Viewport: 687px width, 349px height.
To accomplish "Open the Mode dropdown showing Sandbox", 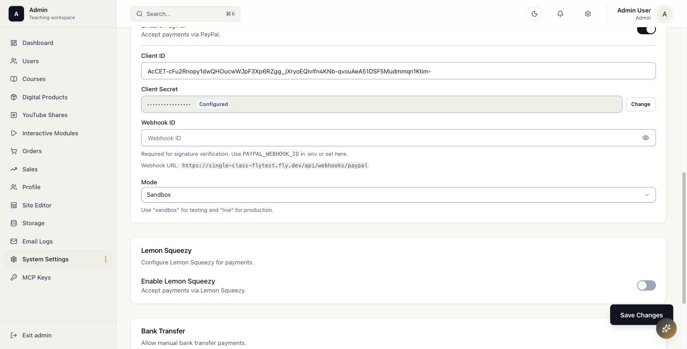I will pos(398,195).
